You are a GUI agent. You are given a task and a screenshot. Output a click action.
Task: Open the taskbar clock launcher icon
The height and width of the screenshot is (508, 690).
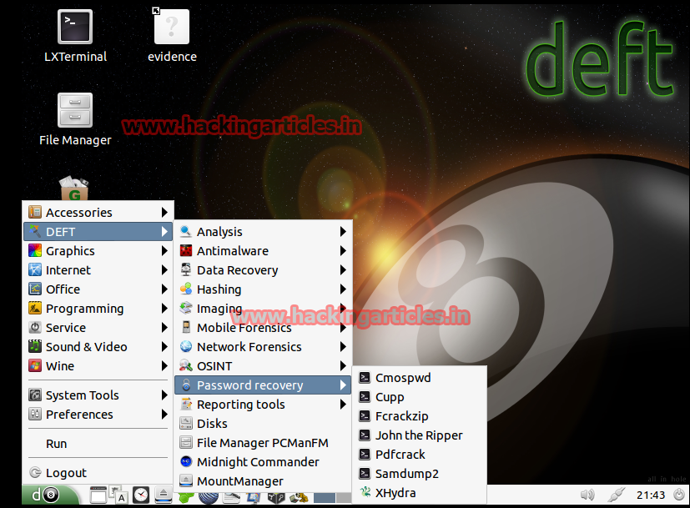click(x=141, y=495)
